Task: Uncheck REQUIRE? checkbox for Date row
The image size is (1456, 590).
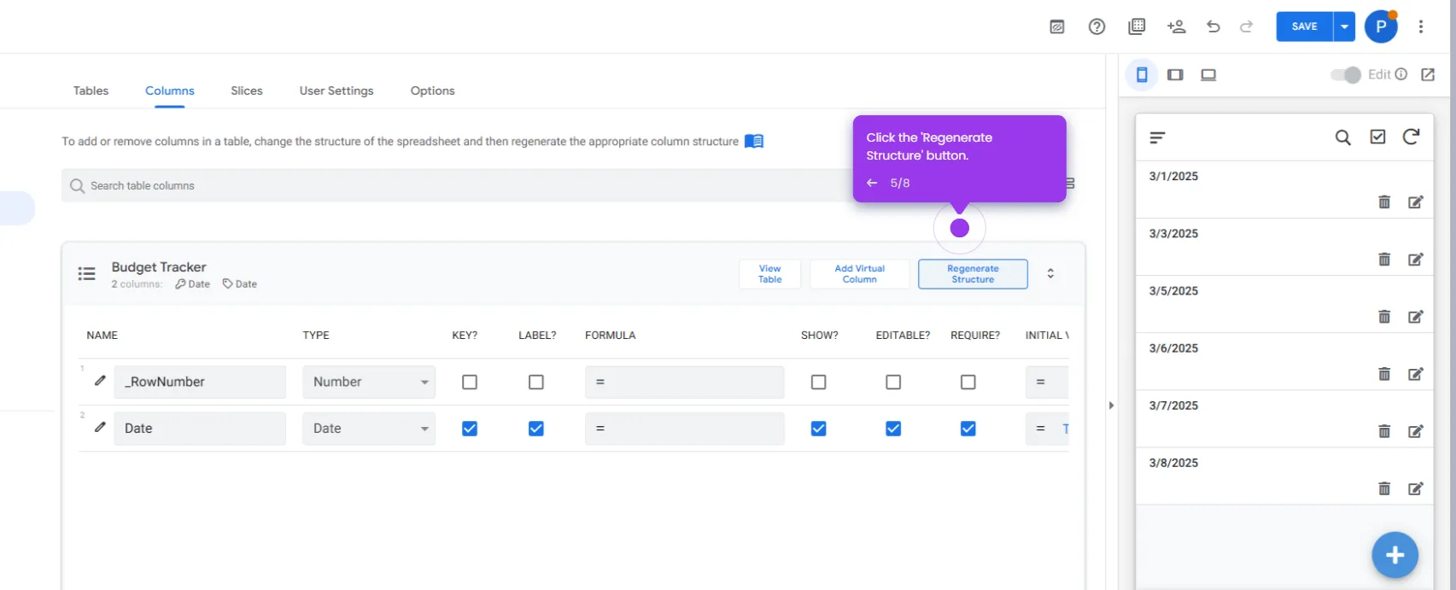Action: click(x=968, y=429)
